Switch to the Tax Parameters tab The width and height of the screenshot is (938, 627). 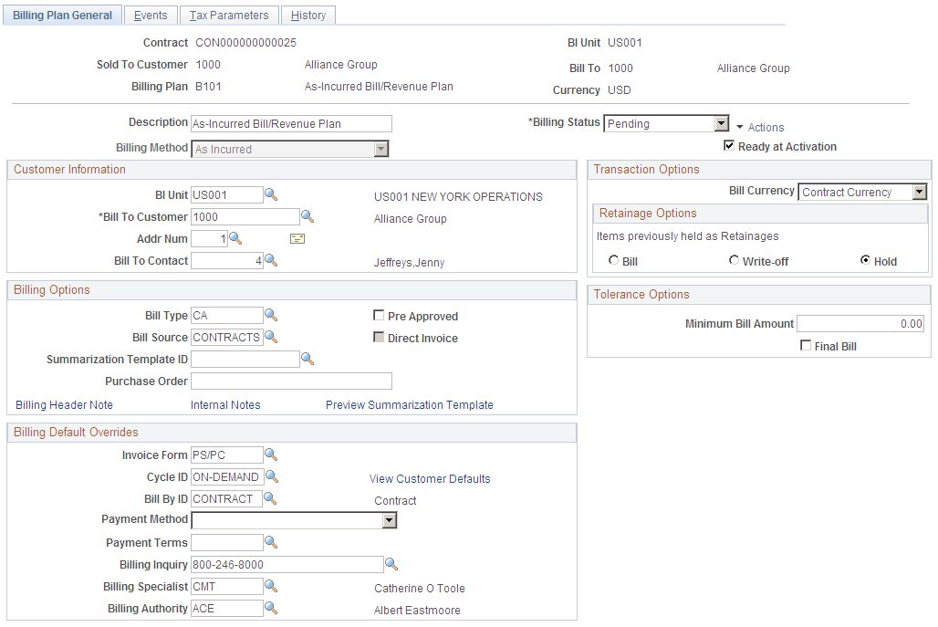229,15
